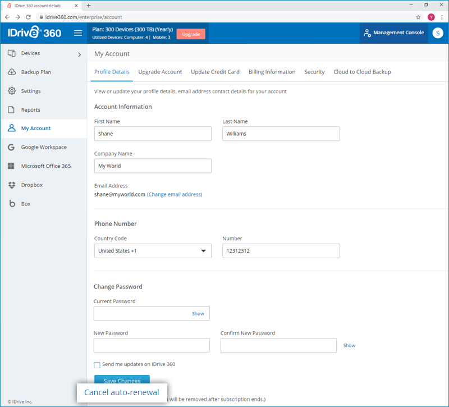Select the Box sidebar icon
Viewport: 449px width, 407px height.
point(11,204)
